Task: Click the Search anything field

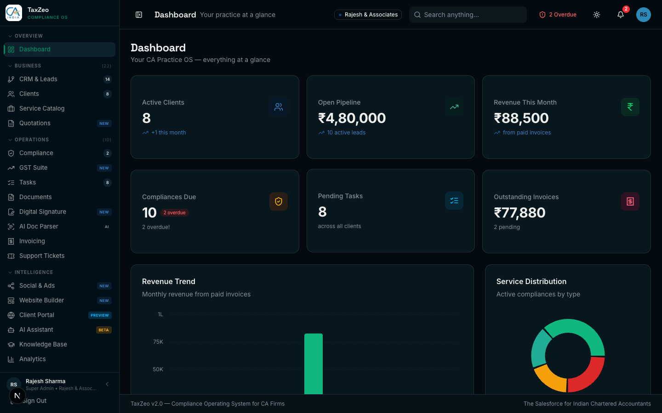Action: (468, 15)
